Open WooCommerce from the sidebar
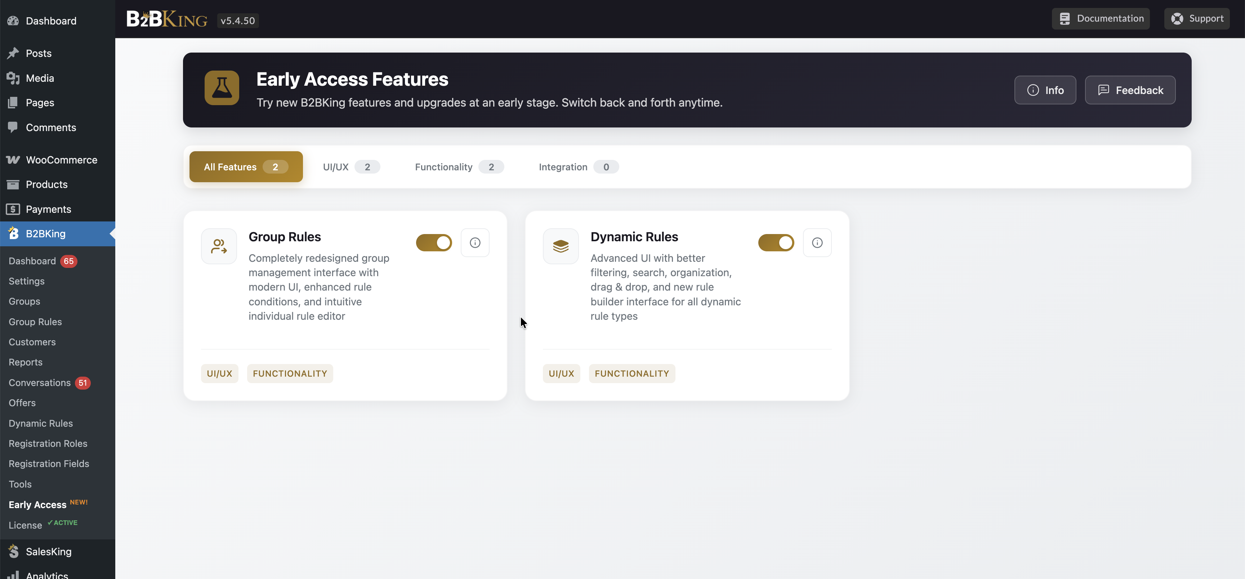The width and height of the screenshot is (1245, 579). pos(61,160)
